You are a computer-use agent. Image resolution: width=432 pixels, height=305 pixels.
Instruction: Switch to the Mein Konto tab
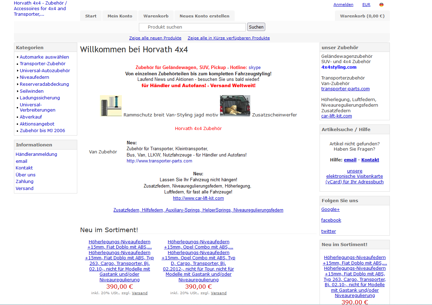[x=120, y=16]
